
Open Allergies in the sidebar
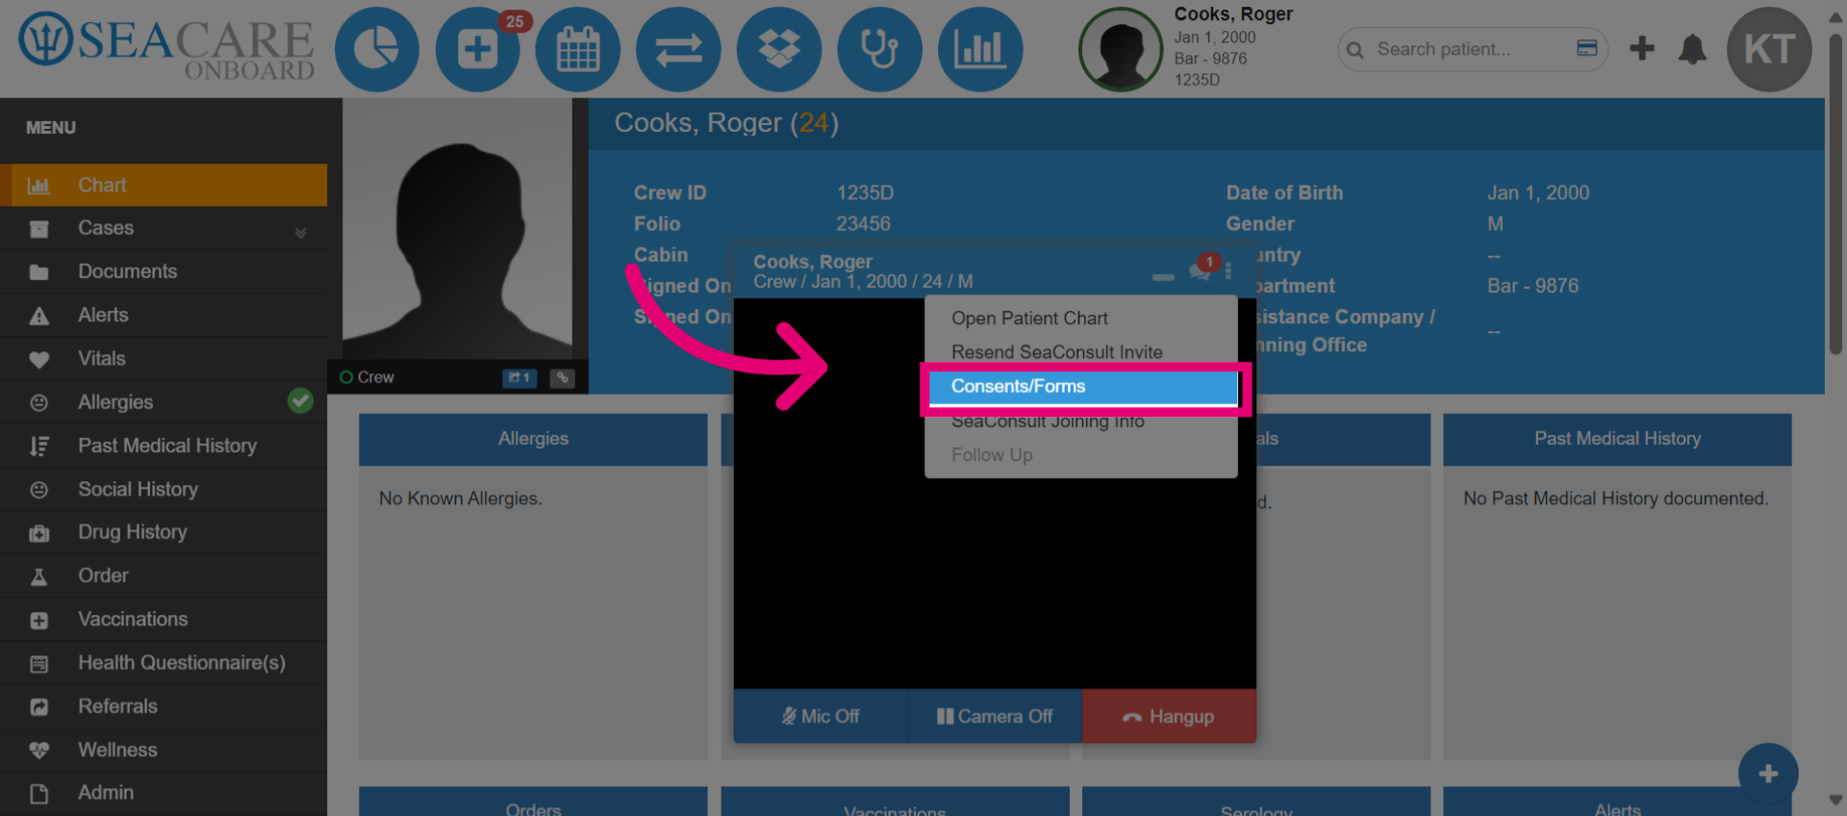164,402
